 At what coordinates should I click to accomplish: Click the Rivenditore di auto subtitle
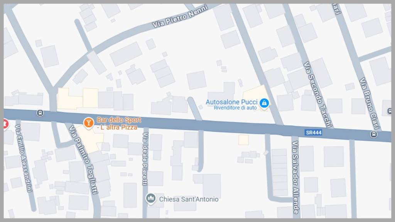[235, 108]
